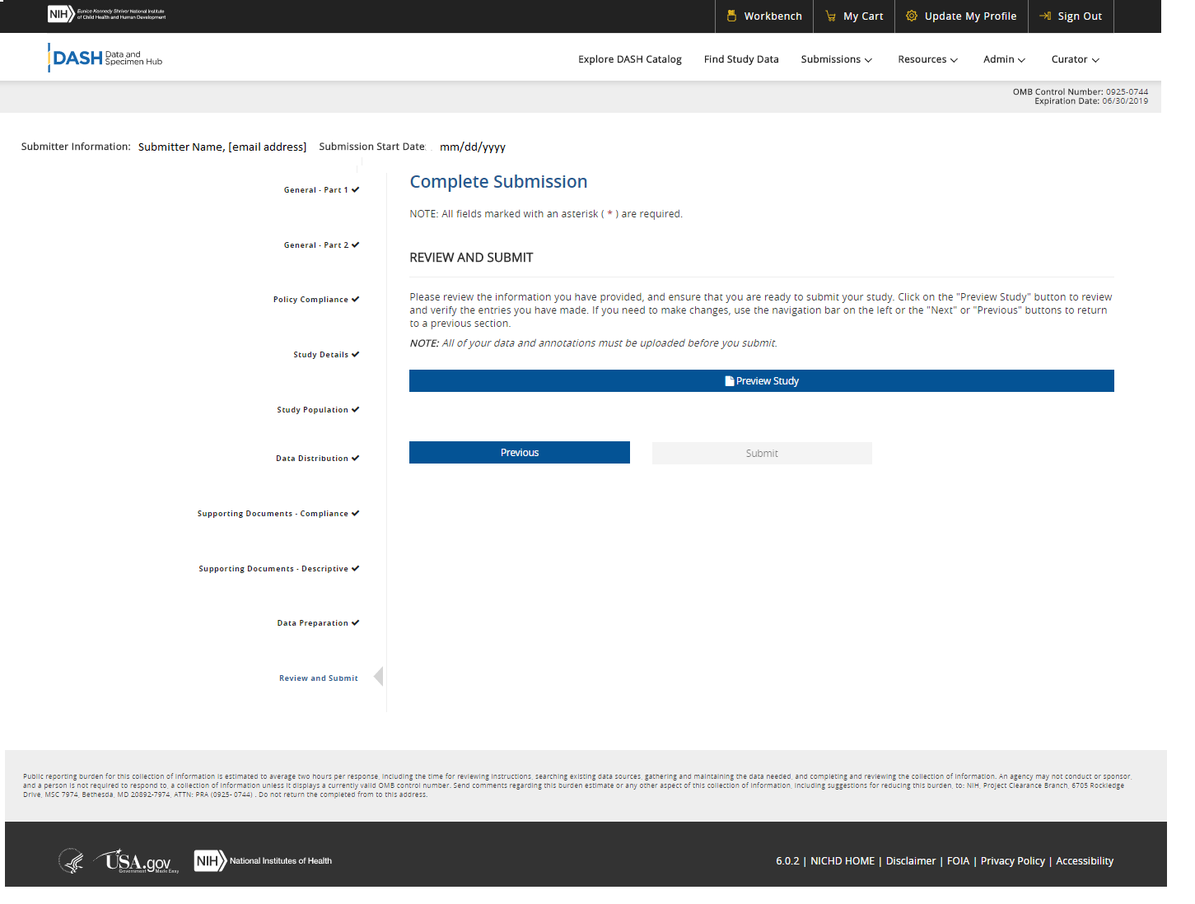
Task: Select Data Preparation in sidebar
Action: pyautogui.click(x=312, y=623)
